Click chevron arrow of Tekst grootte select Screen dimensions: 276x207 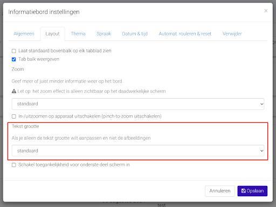click(262, 151)
